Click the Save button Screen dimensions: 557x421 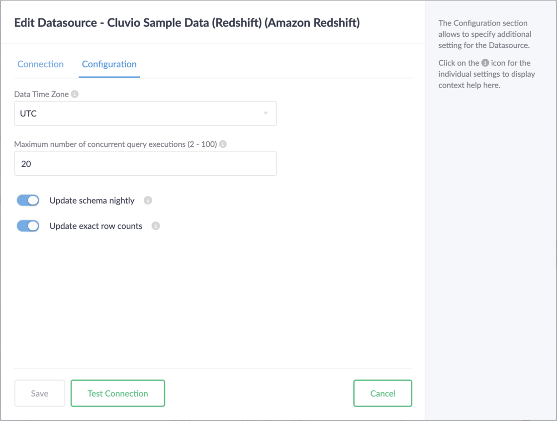click(39, 393)
